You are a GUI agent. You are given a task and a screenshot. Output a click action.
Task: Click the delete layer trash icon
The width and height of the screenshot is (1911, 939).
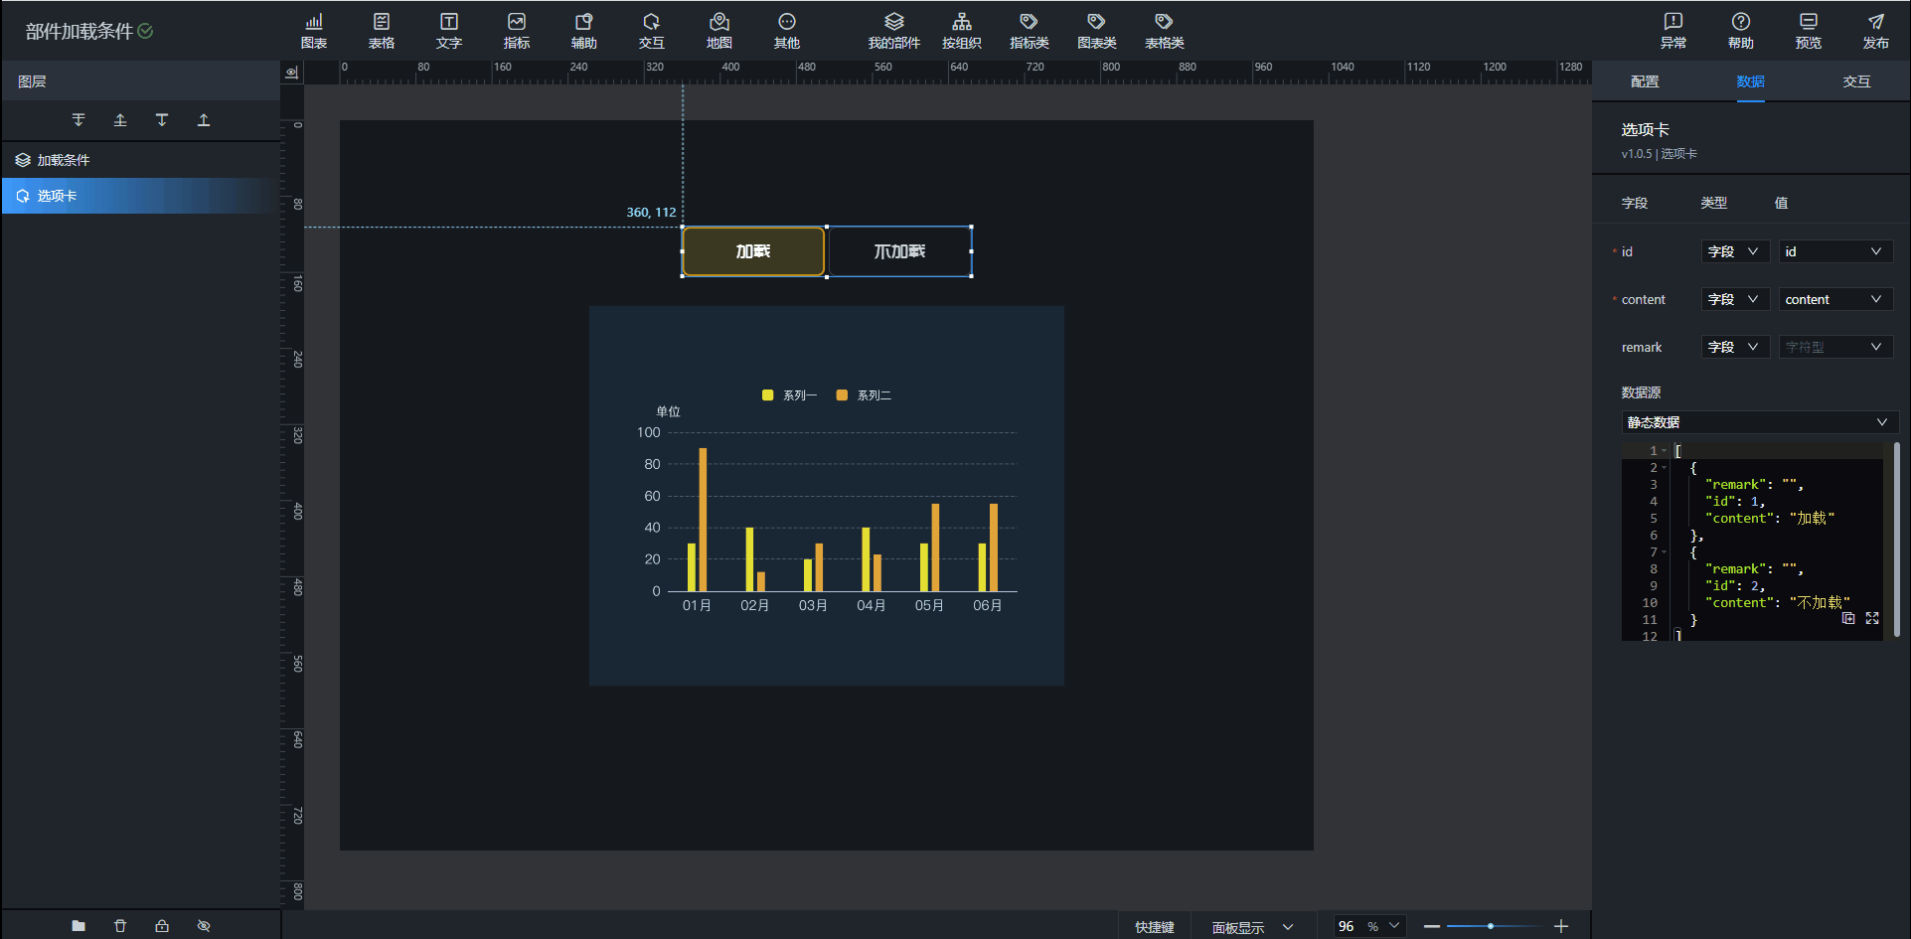tap(120, 926)
